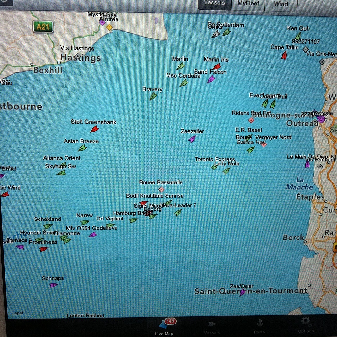Screen dimensions: 337x337
Task: Tap the Saint-Quentin-en-Tourmont map label
Action: [x=251, y=291]
